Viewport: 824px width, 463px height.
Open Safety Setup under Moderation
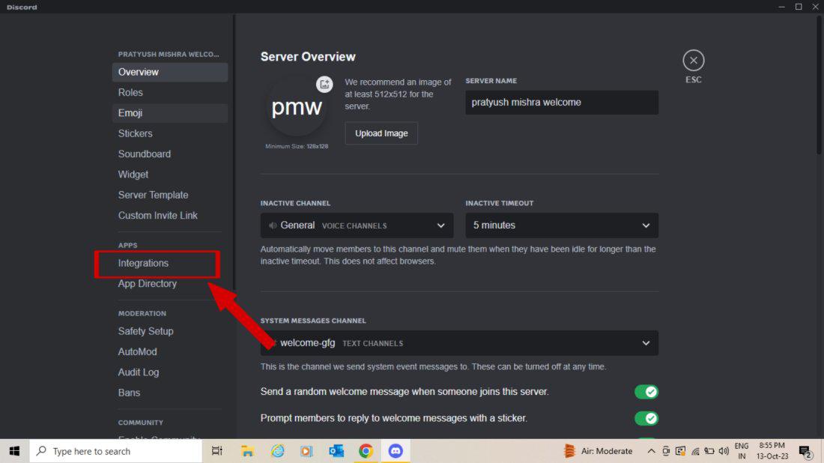pos(170,332)
